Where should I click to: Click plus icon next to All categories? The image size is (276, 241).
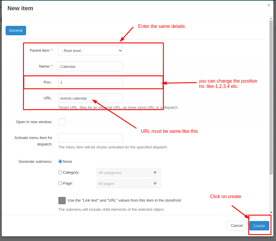155,173
